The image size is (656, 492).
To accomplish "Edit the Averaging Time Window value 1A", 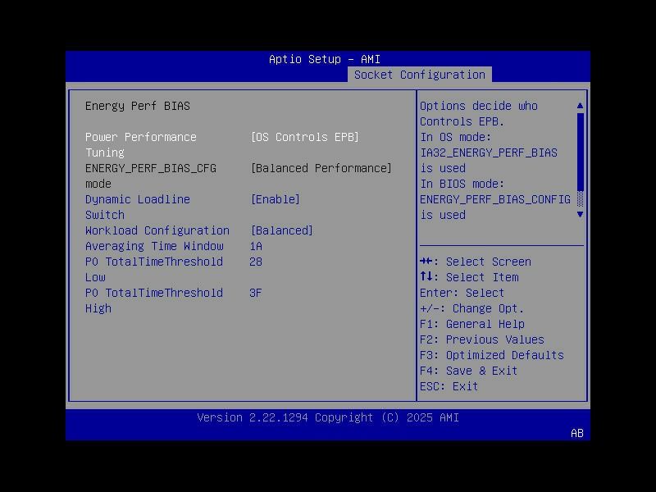I will (x=257, y=246).
